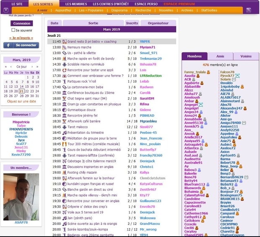Click the cinema ticket icon beside Us - pathé

(x=64, y=53)
